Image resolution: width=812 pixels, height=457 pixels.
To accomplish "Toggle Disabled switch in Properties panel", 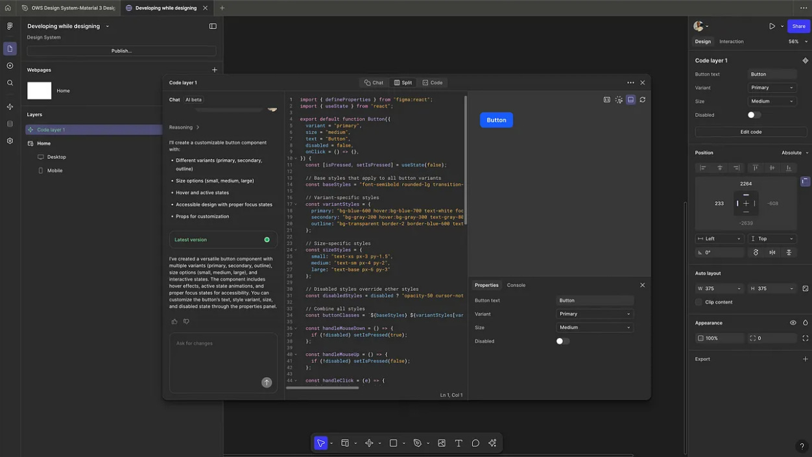I will [x=562, y=341].
